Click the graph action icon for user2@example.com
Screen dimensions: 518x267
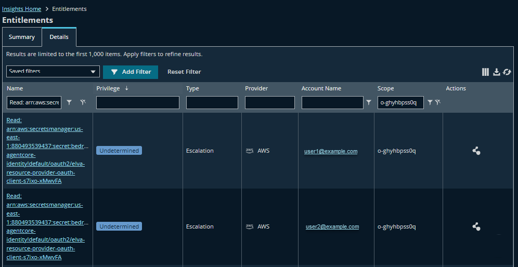[x=476, y=226]
